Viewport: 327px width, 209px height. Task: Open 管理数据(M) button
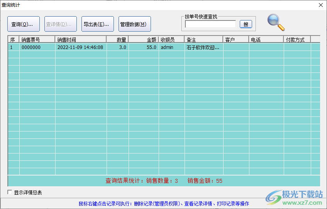(135, 24)
